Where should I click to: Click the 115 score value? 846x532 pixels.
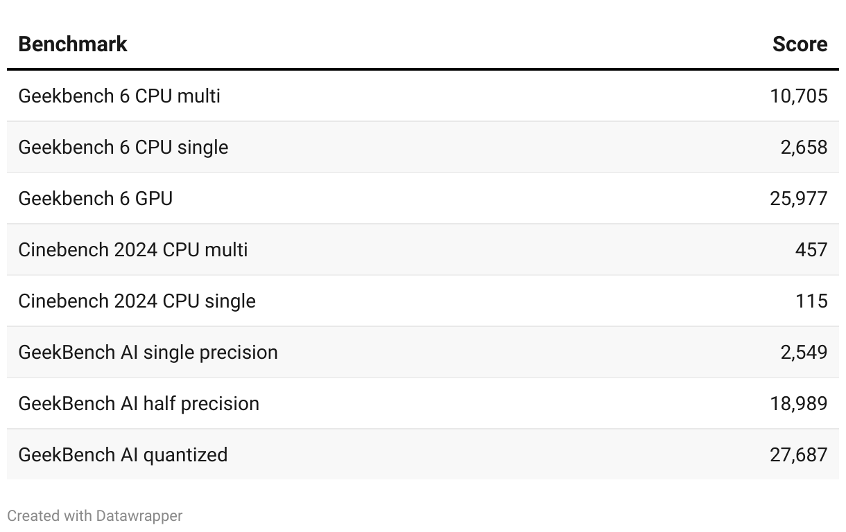point(811,301)
